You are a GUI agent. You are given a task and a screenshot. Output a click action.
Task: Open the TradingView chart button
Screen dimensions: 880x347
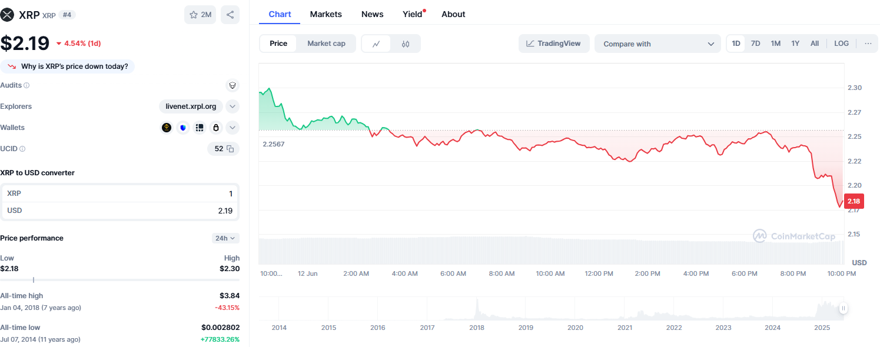tap(553, 44)
